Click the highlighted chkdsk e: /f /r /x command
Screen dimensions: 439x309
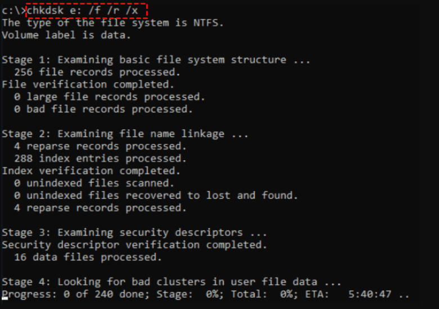(87, 10)
